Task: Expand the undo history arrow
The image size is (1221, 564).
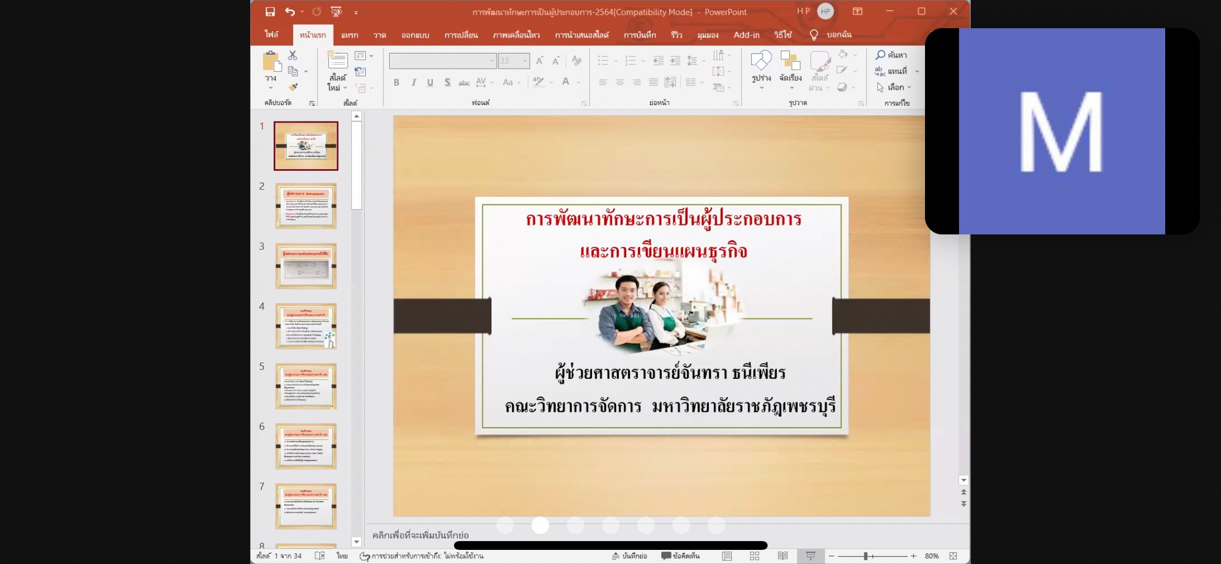Action: point(302,12)
